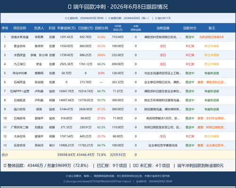The image size is (236, 188).
Task: Select project name 大余农环 in row 12
Action: click(x=20, y=136)
